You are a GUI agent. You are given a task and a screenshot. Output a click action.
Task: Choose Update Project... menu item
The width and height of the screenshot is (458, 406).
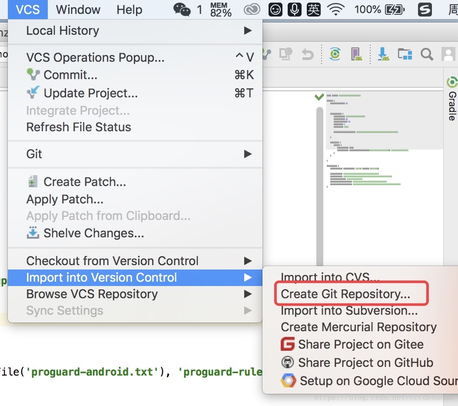tap(135, 93)
